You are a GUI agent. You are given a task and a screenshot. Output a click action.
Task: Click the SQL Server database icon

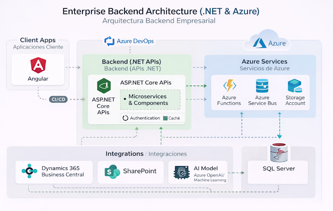coord(279,152)
